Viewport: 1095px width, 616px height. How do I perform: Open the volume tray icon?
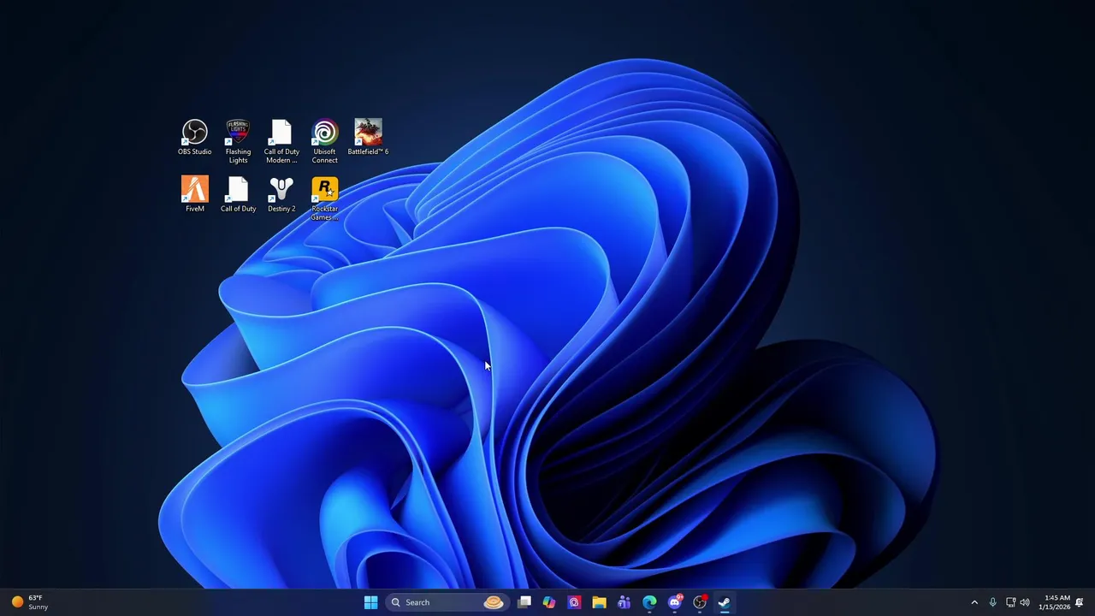tap(1025, 602)
